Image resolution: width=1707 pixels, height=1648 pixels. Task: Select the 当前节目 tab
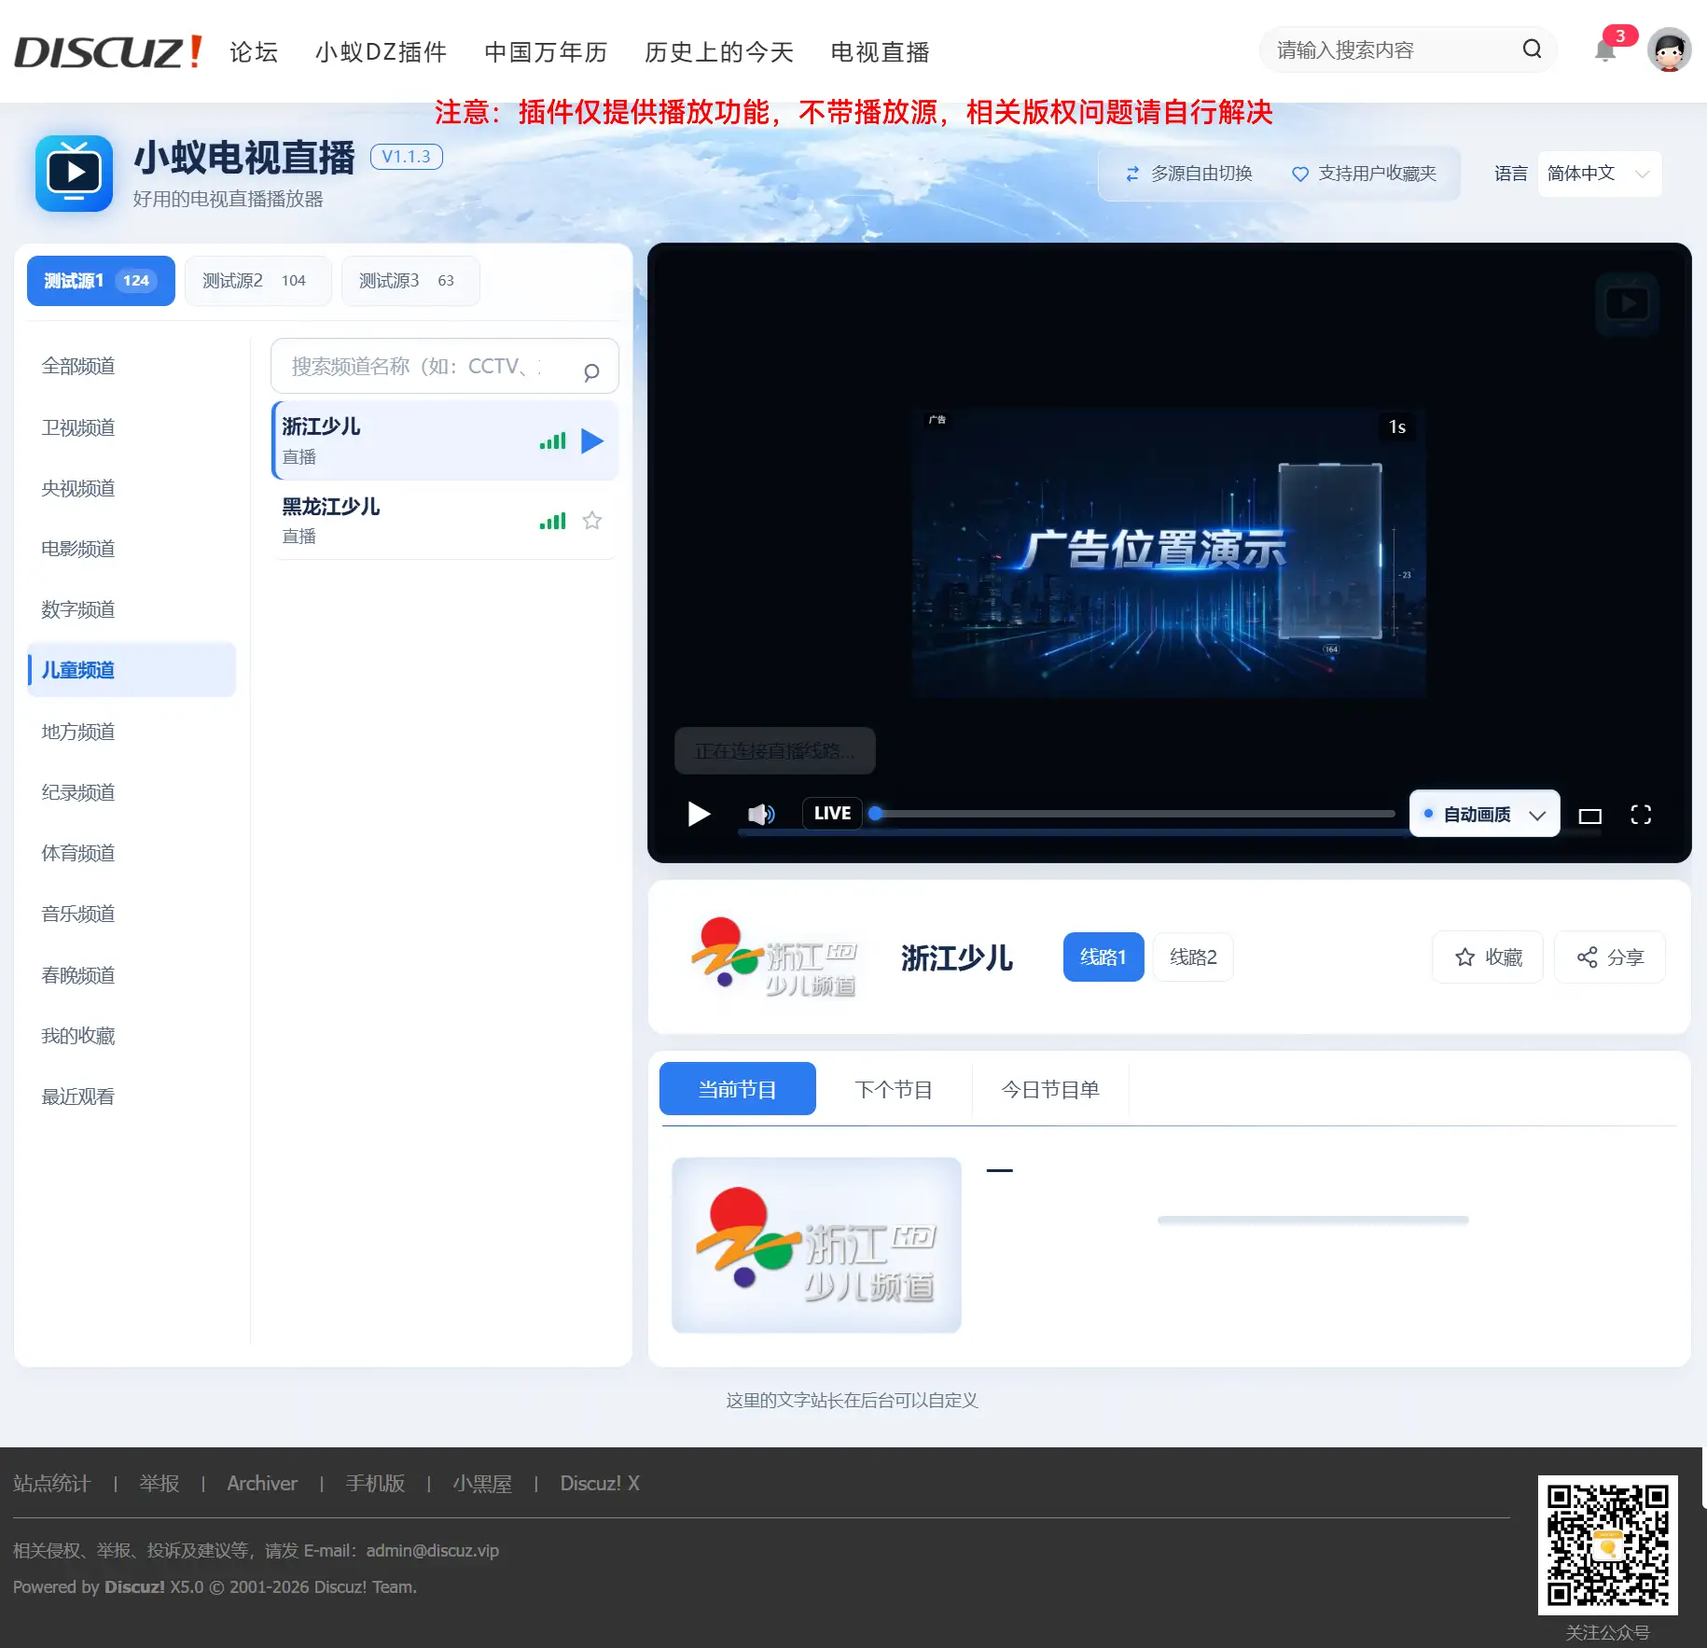tap(737, 1089)
